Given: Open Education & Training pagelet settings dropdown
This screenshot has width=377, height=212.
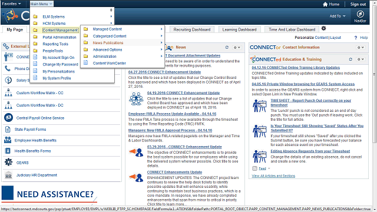Looking at the screenshot, I should pos(361,59).
